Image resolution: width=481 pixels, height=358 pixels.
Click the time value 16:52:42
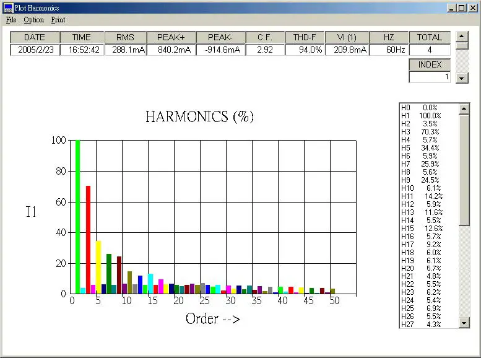[82, 50]
